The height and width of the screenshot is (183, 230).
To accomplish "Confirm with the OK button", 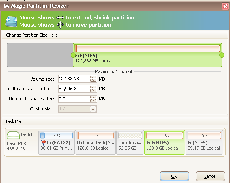I will coord(174,176).
